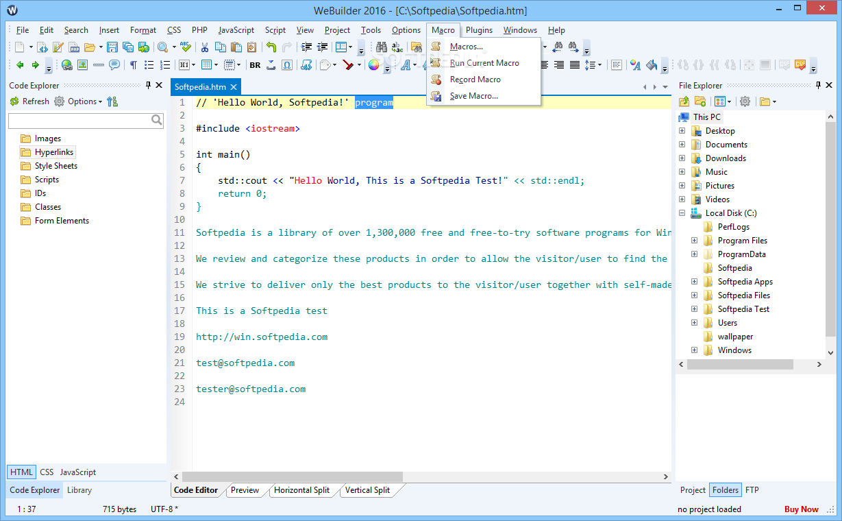Click the new PHP document icon

[73, 47]
